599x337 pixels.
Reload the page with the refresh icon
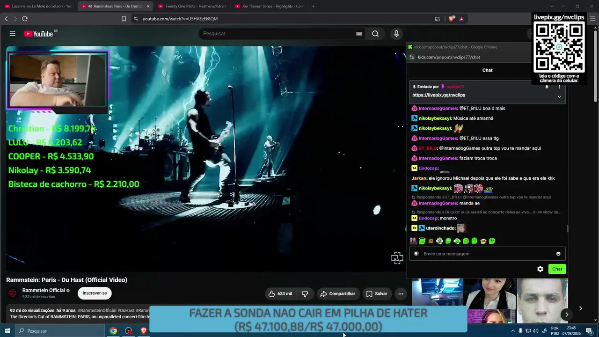[25, 19]
